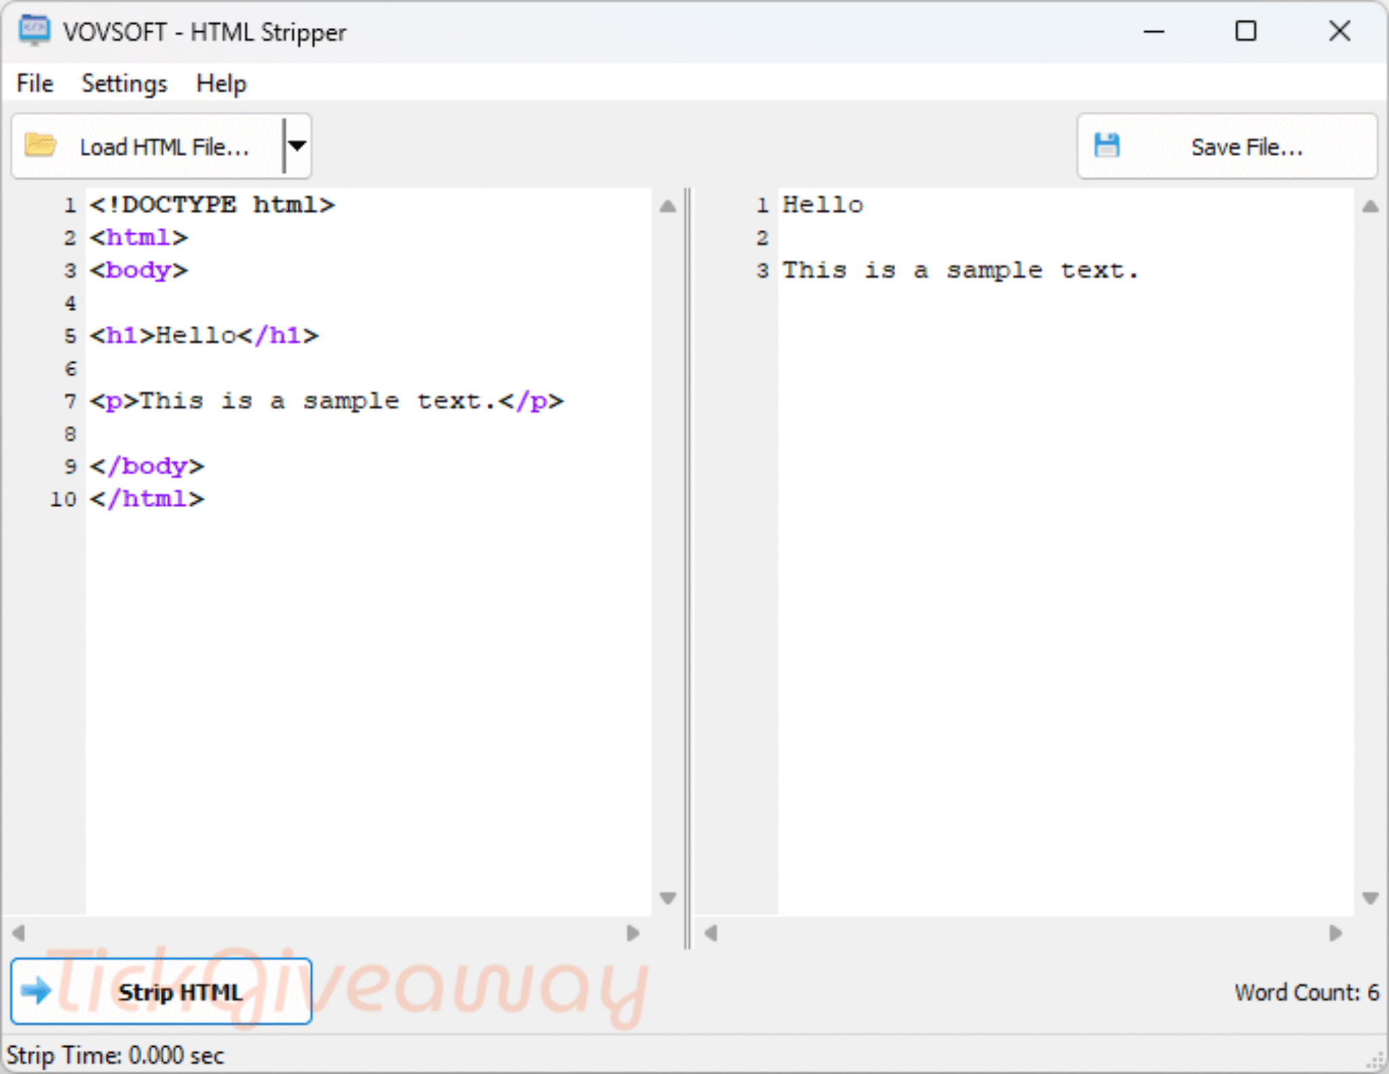This screenshot has width=1389, height=1074.
Task: Click the blue arrow icon on Strip HTML
Action: coord(36,991)
